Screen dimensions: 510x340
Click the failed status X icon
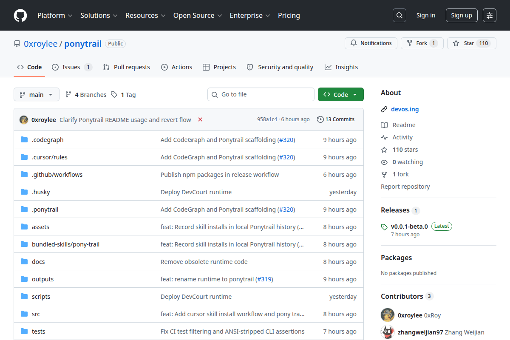click(x=200, y=120)
